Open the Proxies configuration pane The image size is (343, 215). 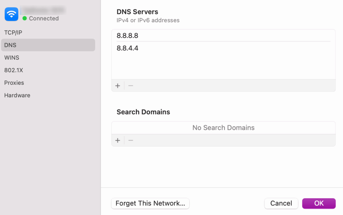pyautogui.click(x=14, y=83)
